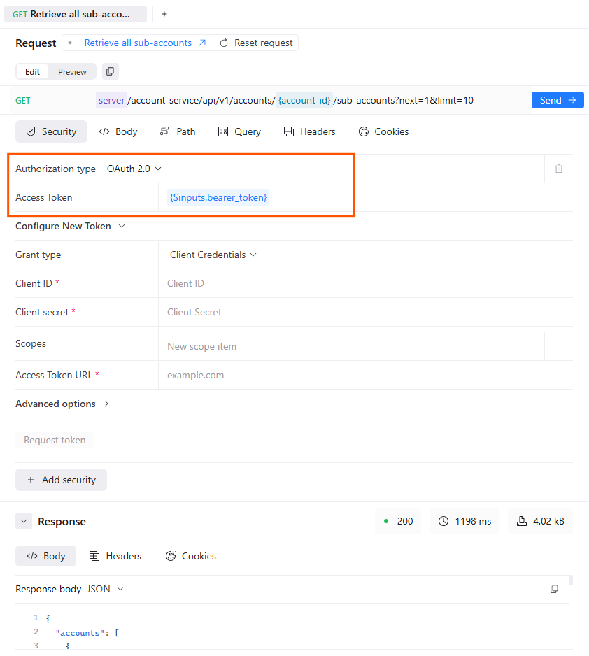Copy the response body with the copy icon
589x656 pixels.
point(554,589)
